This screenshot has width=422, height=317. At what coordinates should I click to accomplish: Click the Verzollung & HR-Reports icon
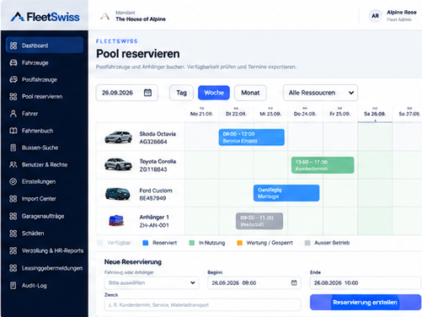tap(13, 250)
